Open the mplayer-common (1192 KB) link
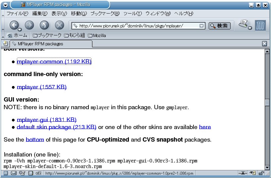The image size is (271, 178). pos(54,62)
